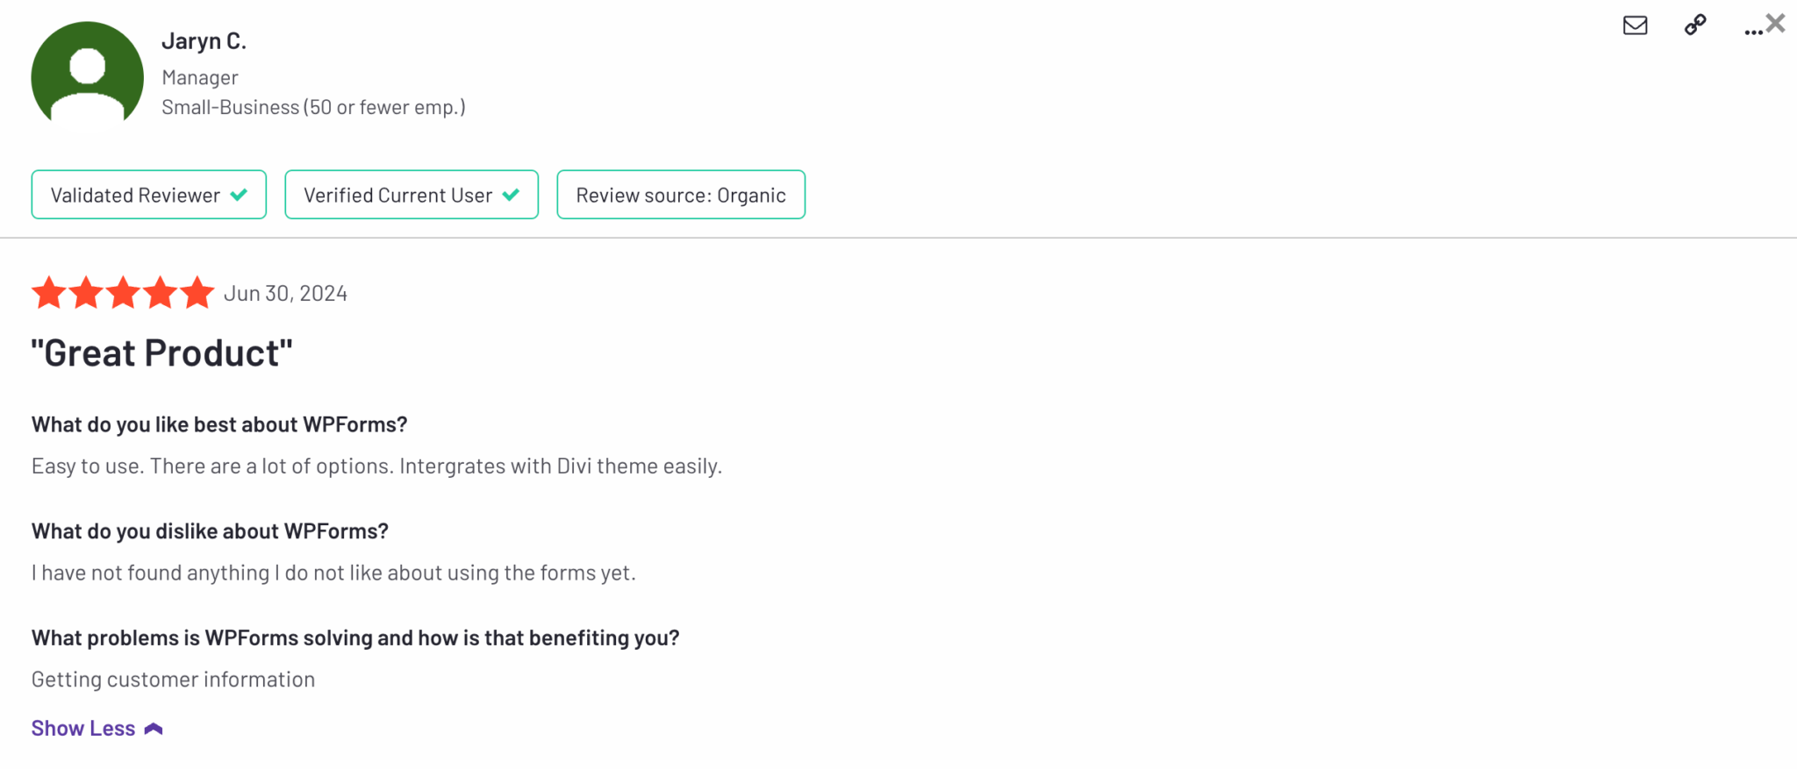
Task: Click the first red star in the rating
Action: (50, 292)
